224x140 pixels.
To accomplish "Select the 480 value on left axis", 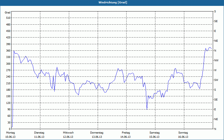I will (x=8, y=24).
